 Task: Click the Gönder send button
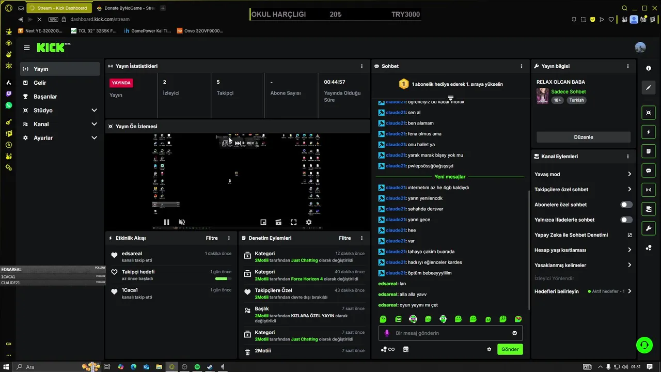(510, 349)
